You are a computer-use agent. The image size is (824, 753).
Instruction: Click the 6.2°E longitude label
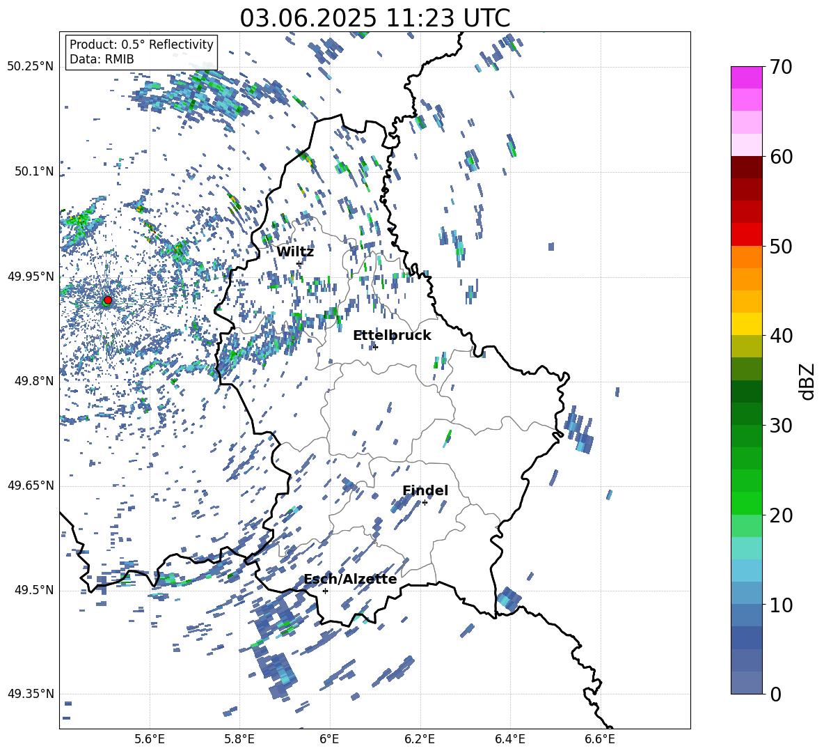point(420,740)
